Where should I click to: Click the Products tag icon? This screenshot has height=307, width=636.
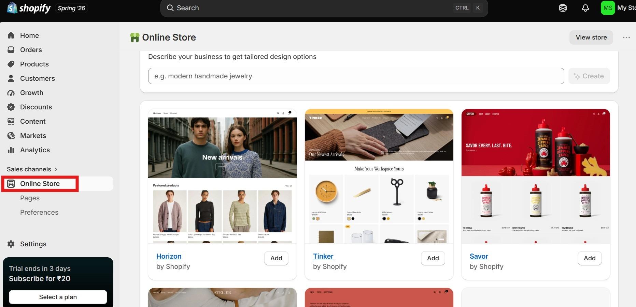pos(11,64)
